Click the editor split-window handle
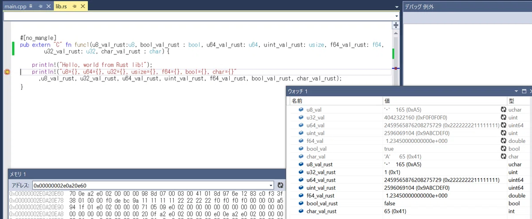The image size is (532, 219). click(396, 26)
